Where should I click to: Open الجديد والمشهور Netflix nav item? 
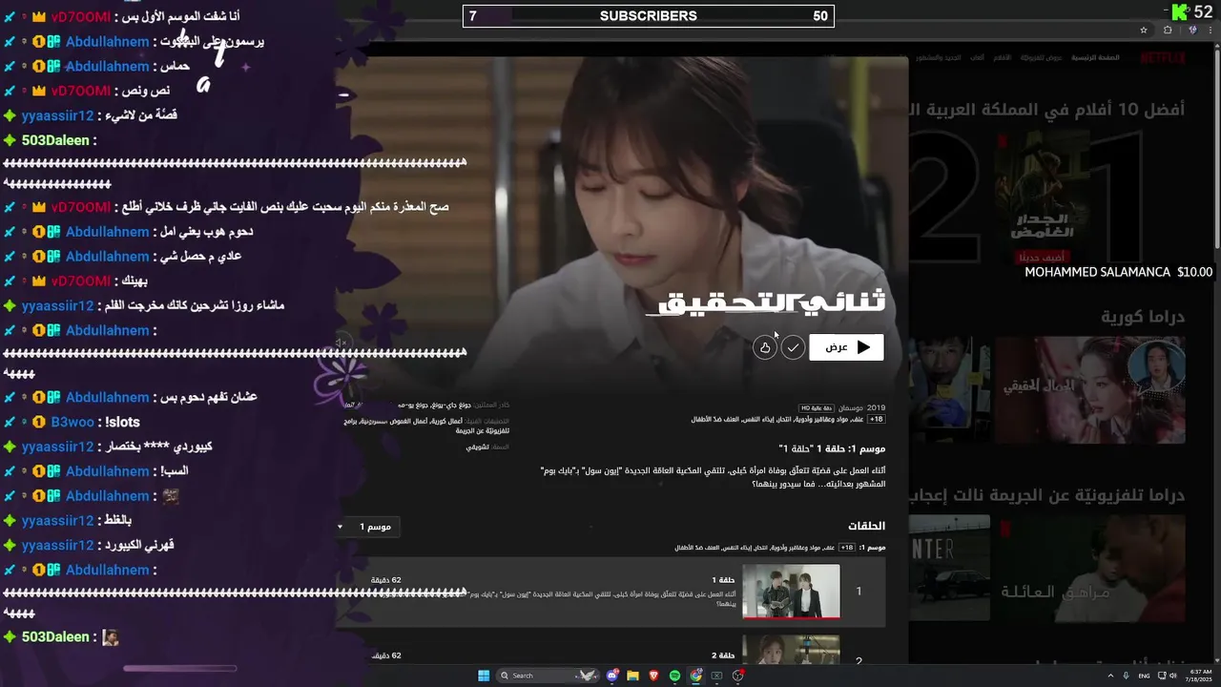pyautogui.click(x=939, y=58)
